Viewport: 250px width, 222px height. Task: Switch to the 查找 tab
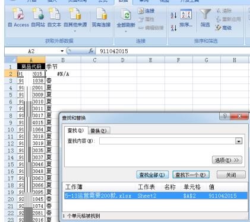tap(75, 130)
